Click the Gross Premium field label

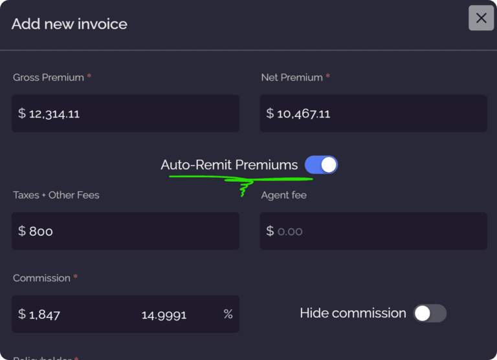pyautogui.click(x=49, y=78)
